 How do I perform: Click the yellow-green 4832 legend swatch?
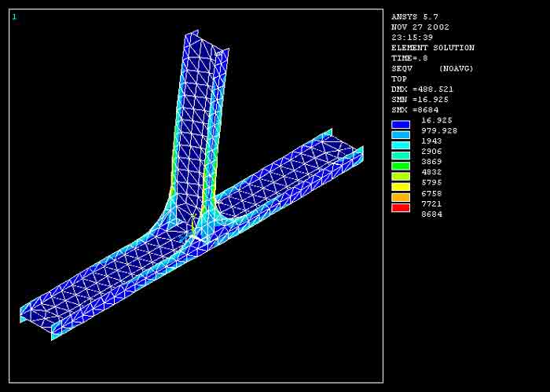coord(401,177)
